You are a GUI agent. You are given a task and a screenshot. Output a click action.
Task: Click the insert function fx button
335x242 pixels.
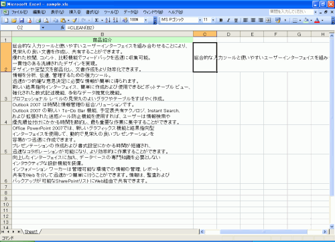62,27
